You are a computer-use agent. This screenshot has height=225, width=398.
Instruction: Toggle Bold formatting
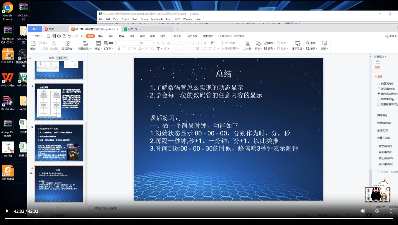click(119, 48)
